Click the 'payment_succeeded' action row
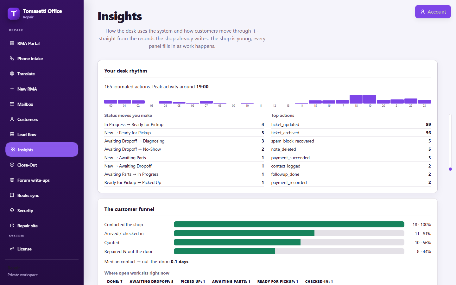 (x=351, y=158)
